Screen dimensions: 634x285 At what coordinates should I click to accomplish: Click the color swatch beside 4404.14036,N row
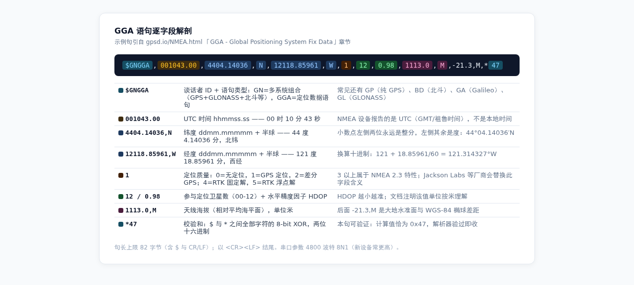[121, 133]
